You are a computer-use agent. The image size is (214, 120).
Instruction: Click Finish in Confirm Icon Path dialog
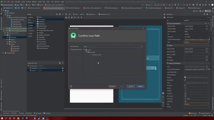[x=140, y=86]
